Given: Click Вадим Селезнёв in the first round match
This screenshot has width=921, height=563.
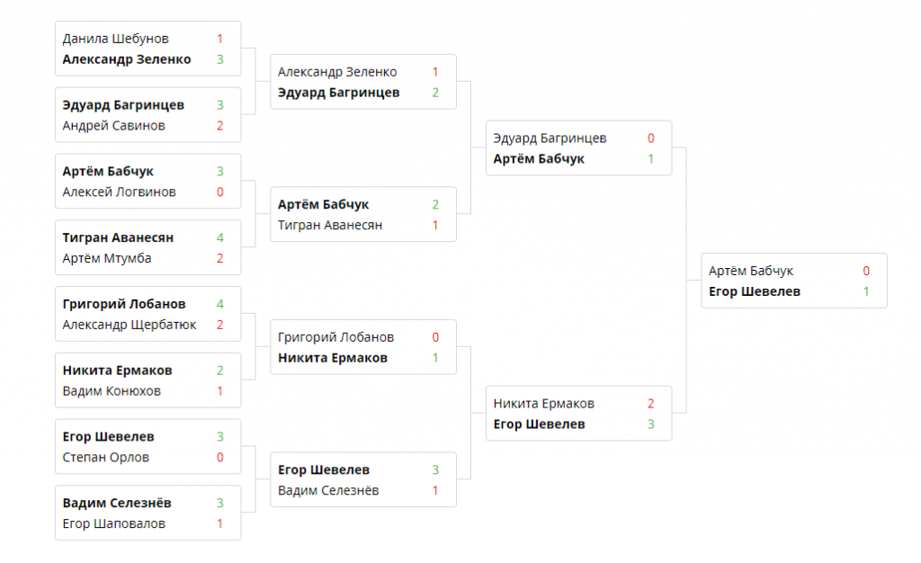Looking at the screenshot, I should [116, 503].
